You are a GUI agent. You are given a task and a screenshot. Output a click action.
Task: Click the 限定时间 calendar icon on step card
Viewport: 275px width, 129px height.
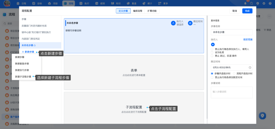coord(190,23)
